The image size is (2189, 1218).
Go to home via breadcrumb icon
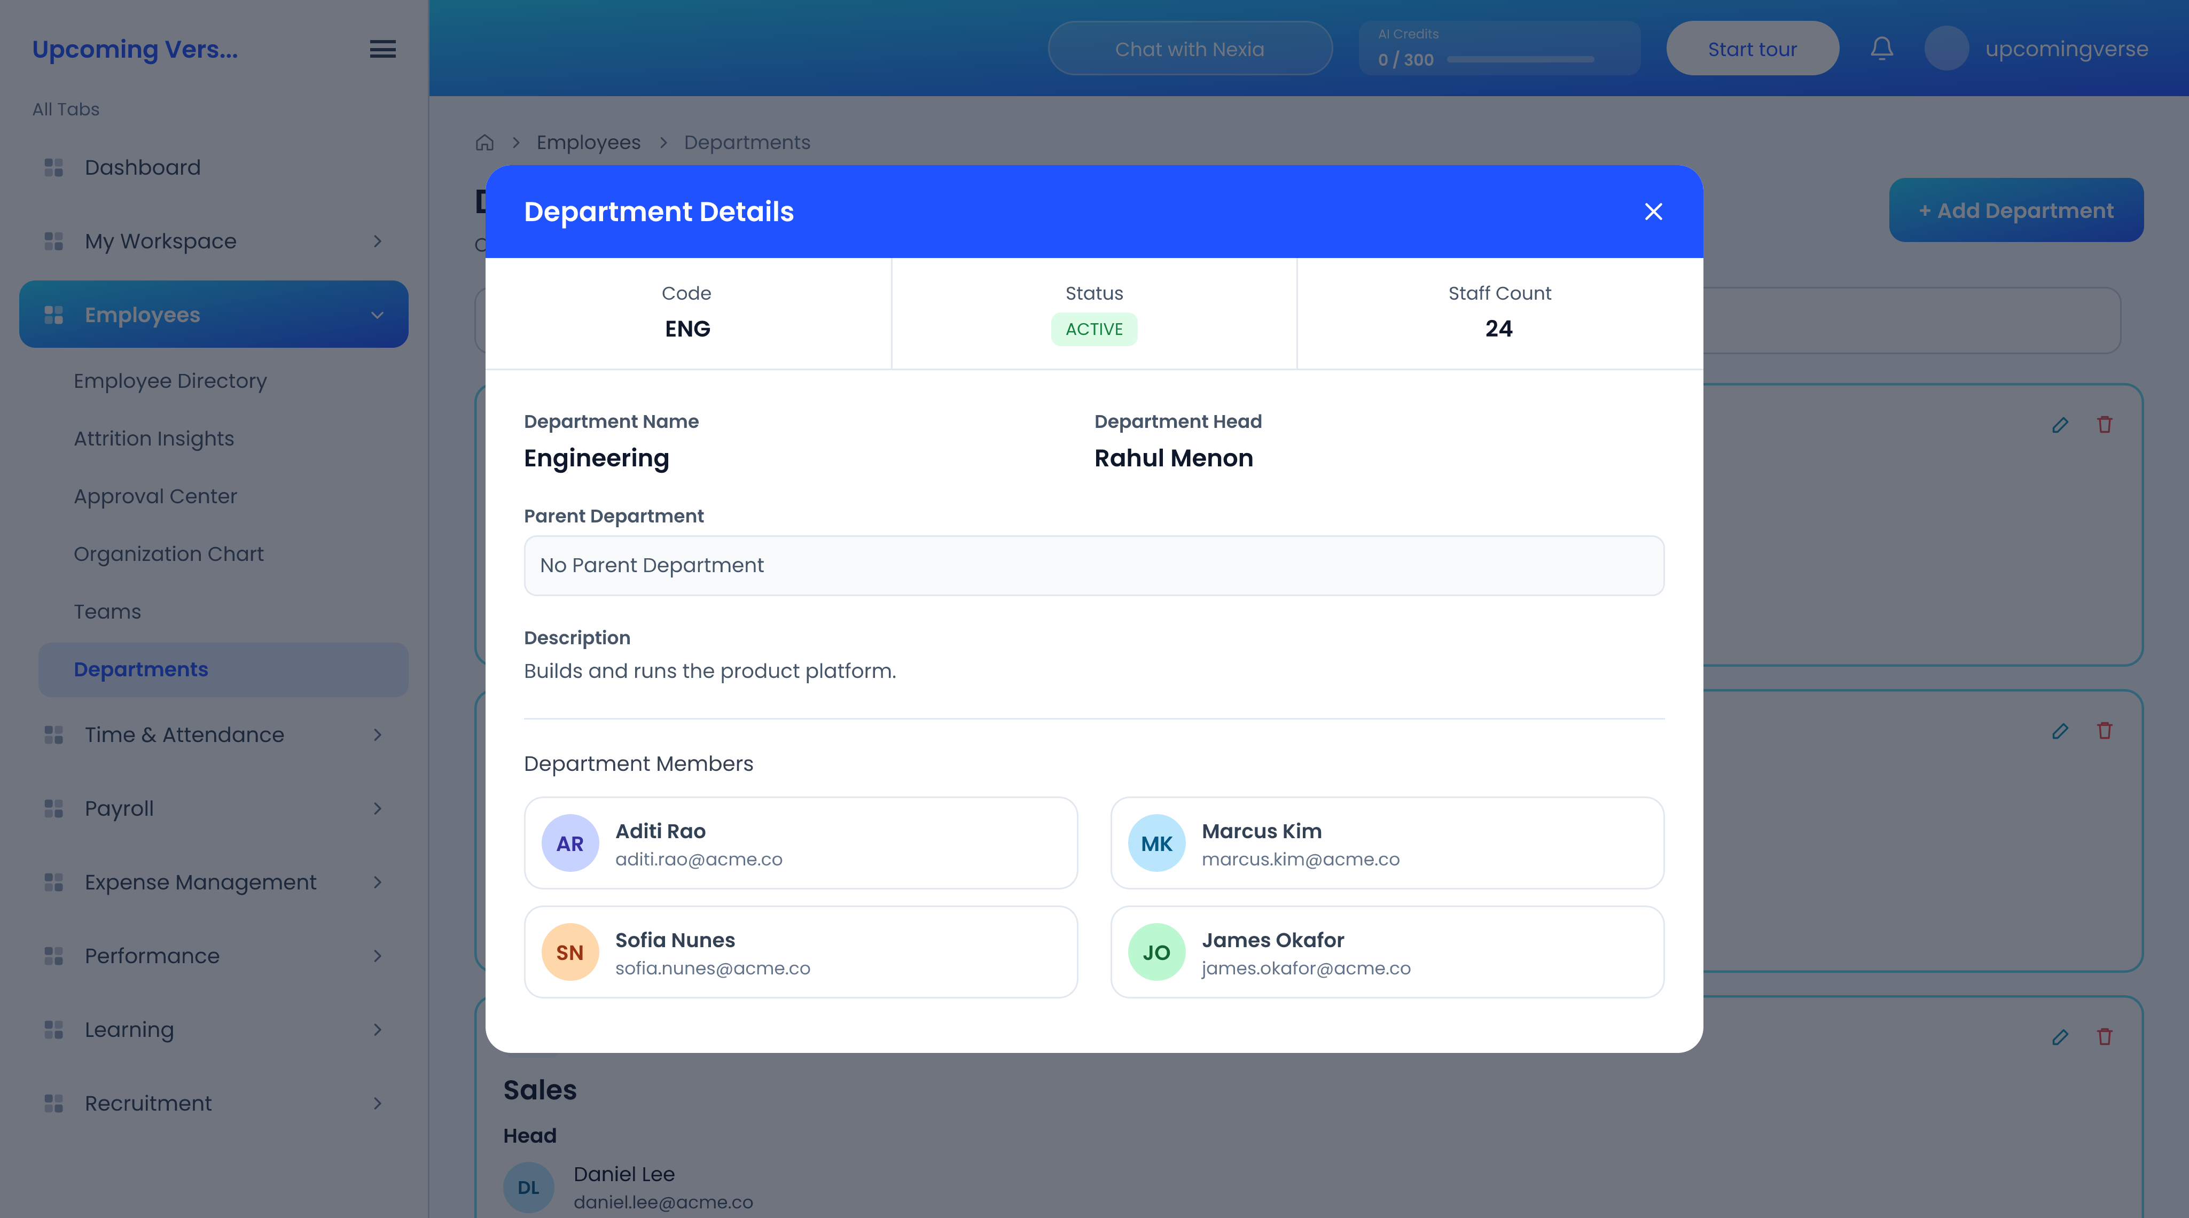point(484,143)
